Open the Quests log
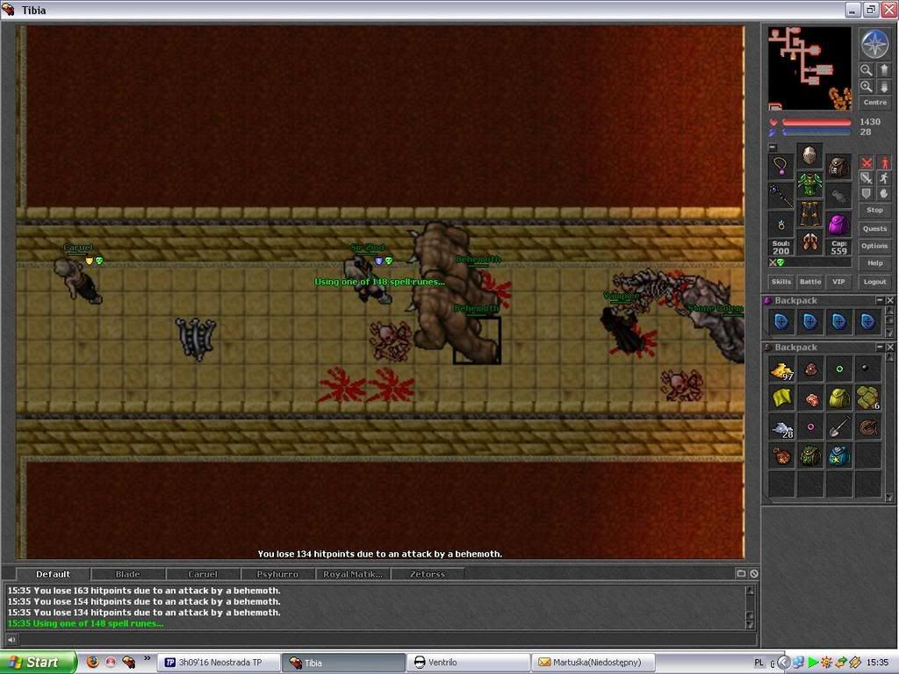 [875, 228]
